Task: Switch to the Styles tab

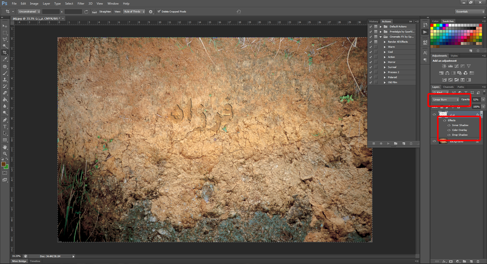Action: (454, 56)
